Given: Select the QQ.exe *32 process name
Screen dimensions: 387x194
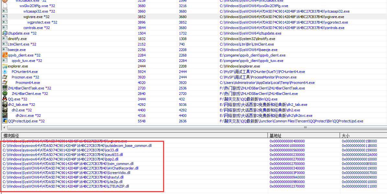Looking at the screenshot, I should tap(17, 99).
